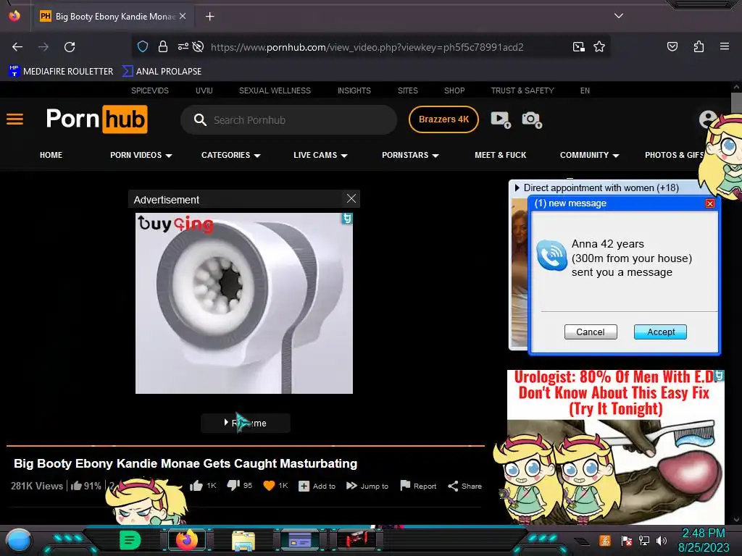
Task: Open the PHOTOS & GIFS nav item
Action: click(675, 155)
